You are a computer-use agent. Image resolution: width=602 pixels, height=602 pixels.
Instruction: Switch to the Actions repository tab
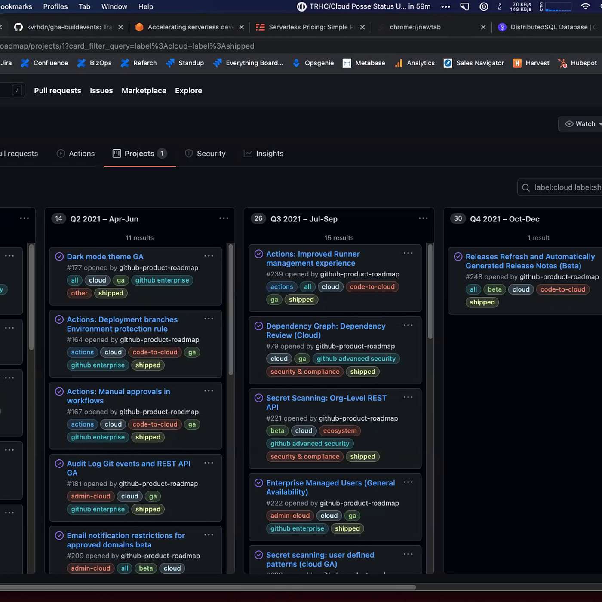click(x=76, y=154)
